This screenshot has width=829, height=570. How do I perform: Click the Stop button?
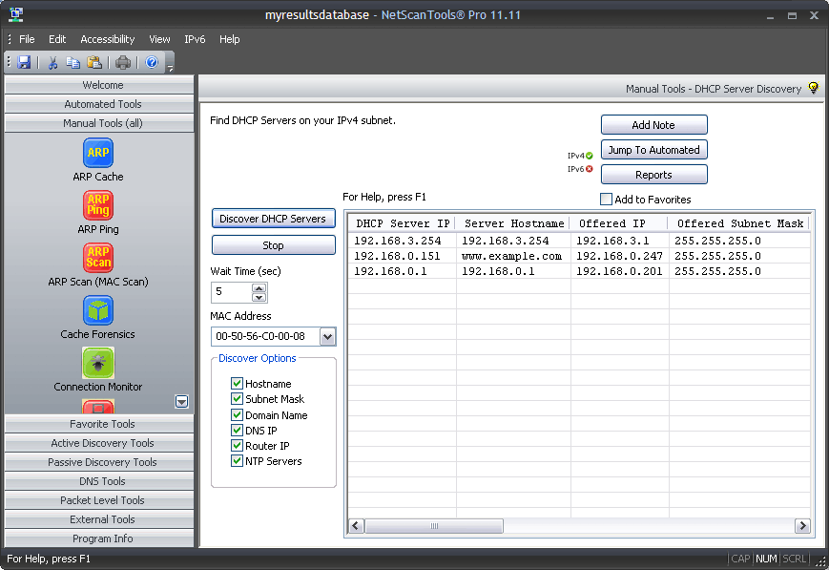pos(274,245)
